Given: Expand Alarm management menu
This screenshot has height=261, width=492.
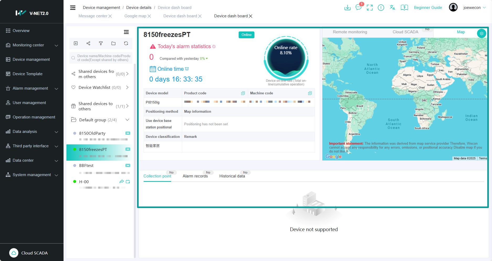Looking at the screenshot, I should (x=56, y=89).
